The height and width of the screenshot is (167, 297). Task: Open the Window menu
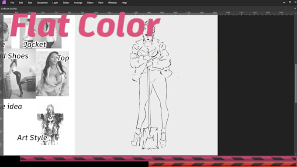pyautogui.click(x=112, y=3)
